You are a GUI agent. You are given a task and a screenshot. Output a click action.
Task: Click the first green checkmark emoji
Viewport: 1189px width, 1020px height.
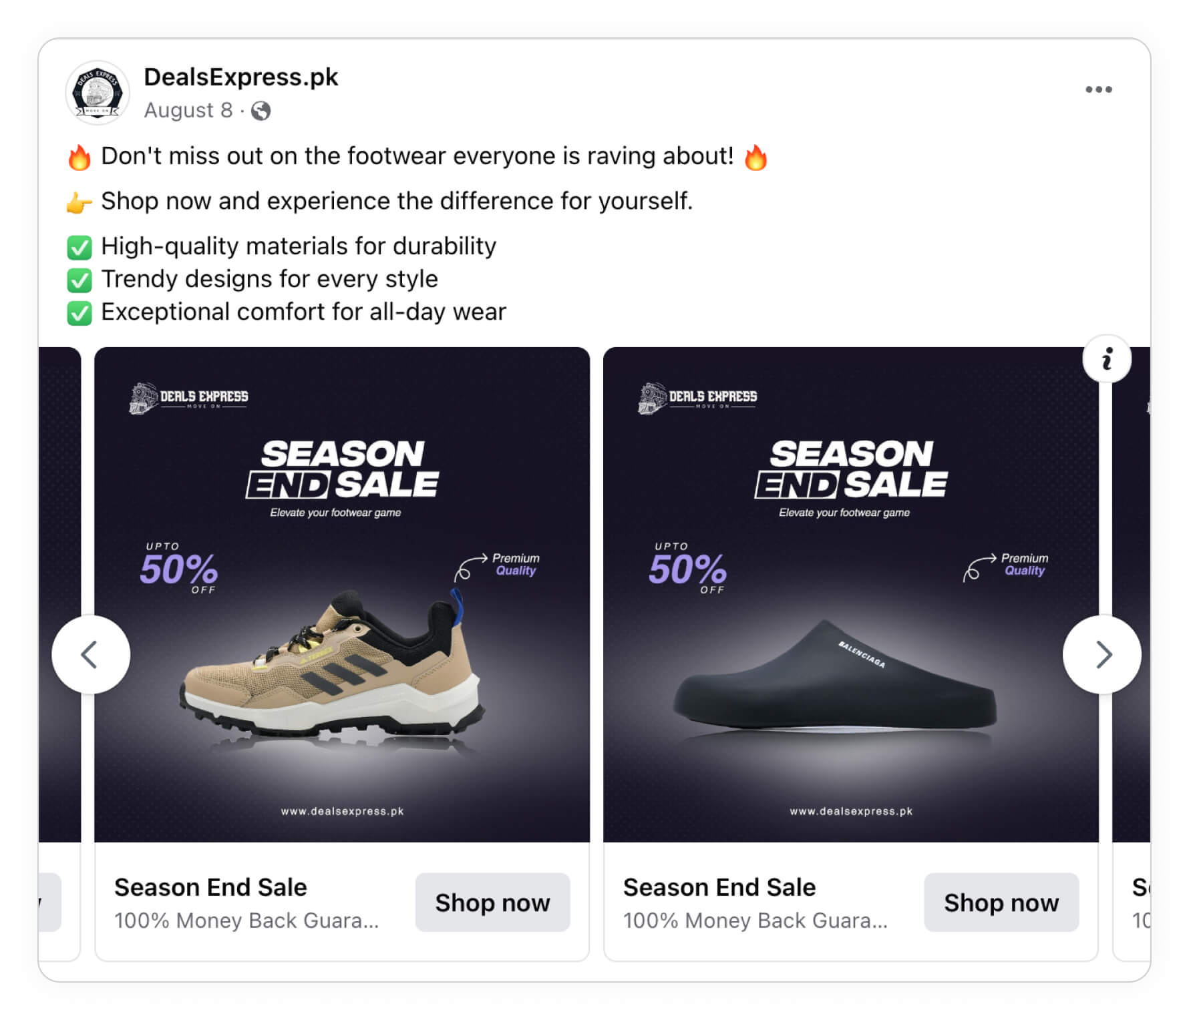(x=78, y=246)
